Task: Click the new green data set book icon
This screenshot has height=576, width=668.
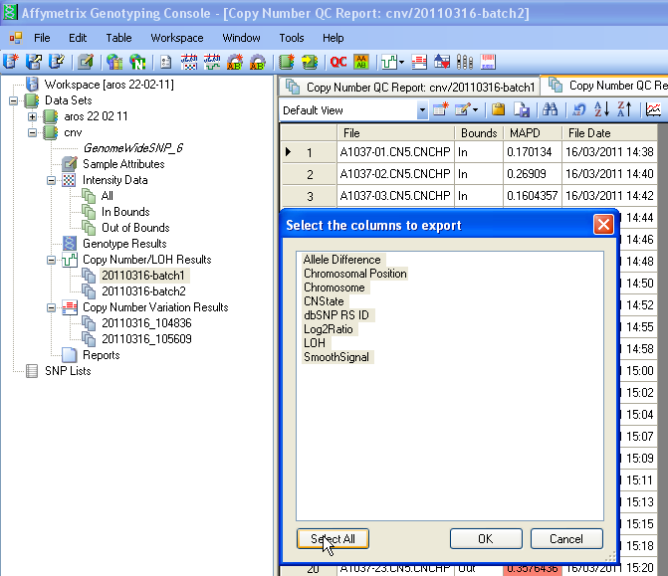Action: (287, 62)
